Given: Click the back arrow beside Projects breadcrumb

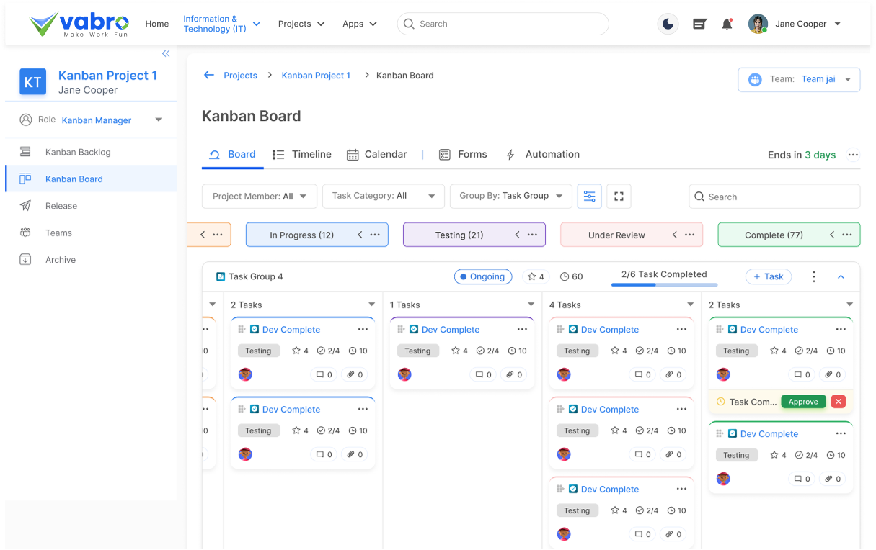Looking at the screenshot, I should (x=208, y=75).
